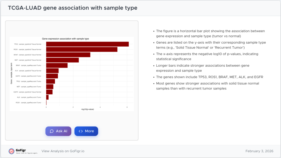The width and height of the screenshot is (281, 158).
Task: Click the TCGA-LUAD slide title heading
Action: click(72, 8)
